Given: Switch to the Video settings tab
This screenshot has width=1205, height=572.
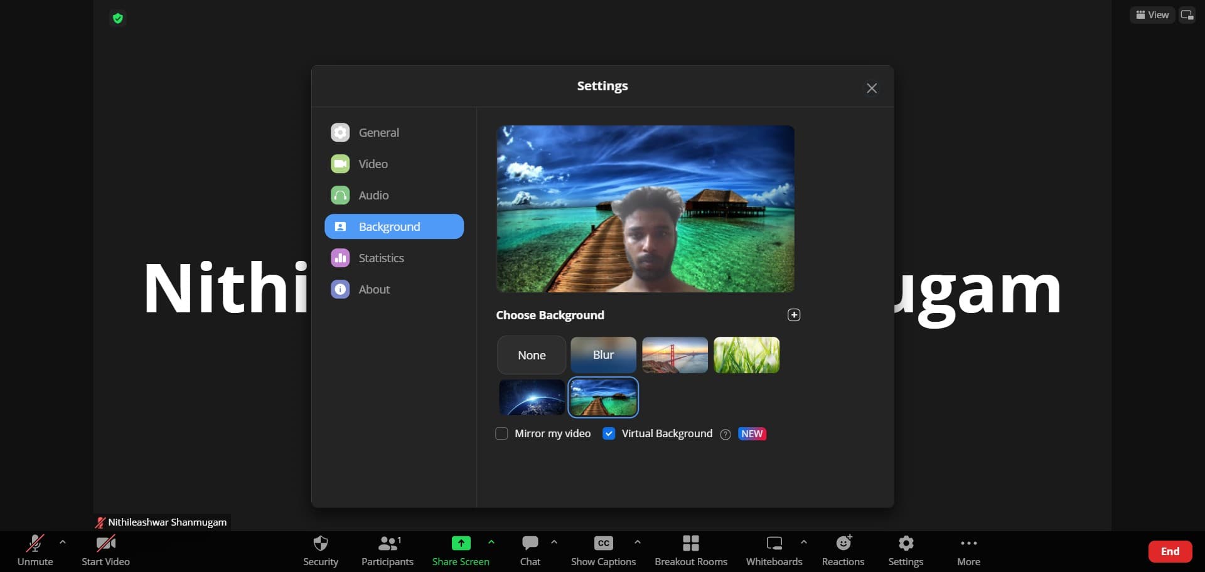Looking at the screenshot, I should pos(373,164).
